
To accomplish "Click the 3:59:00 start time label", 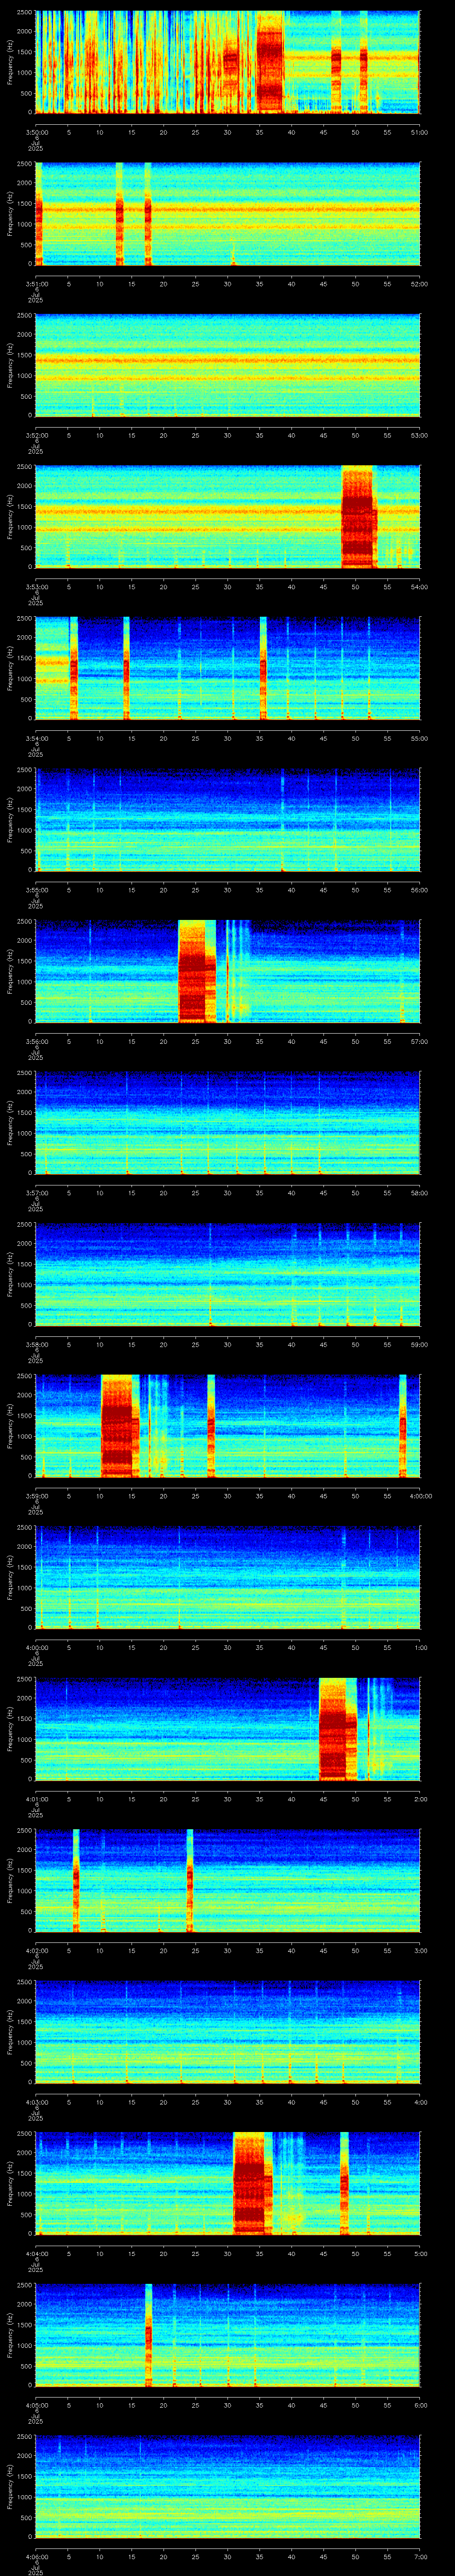I will (36, 1496).
